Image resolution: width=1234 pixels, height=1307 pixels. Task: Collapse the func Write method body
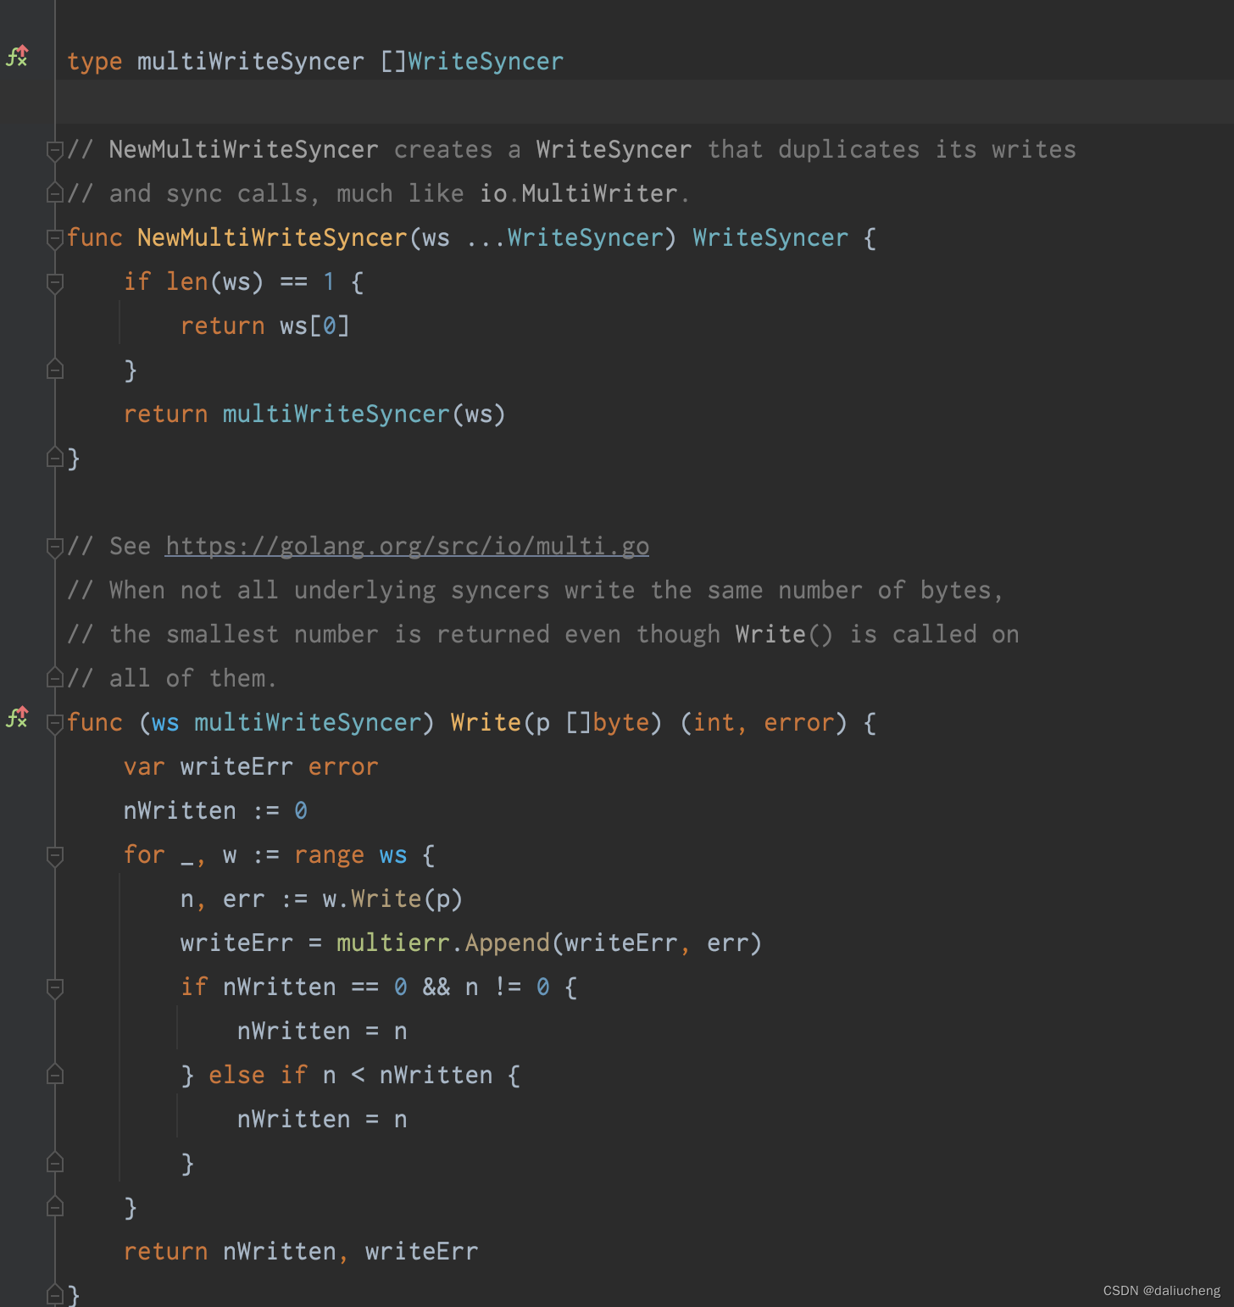click(55, 723)
